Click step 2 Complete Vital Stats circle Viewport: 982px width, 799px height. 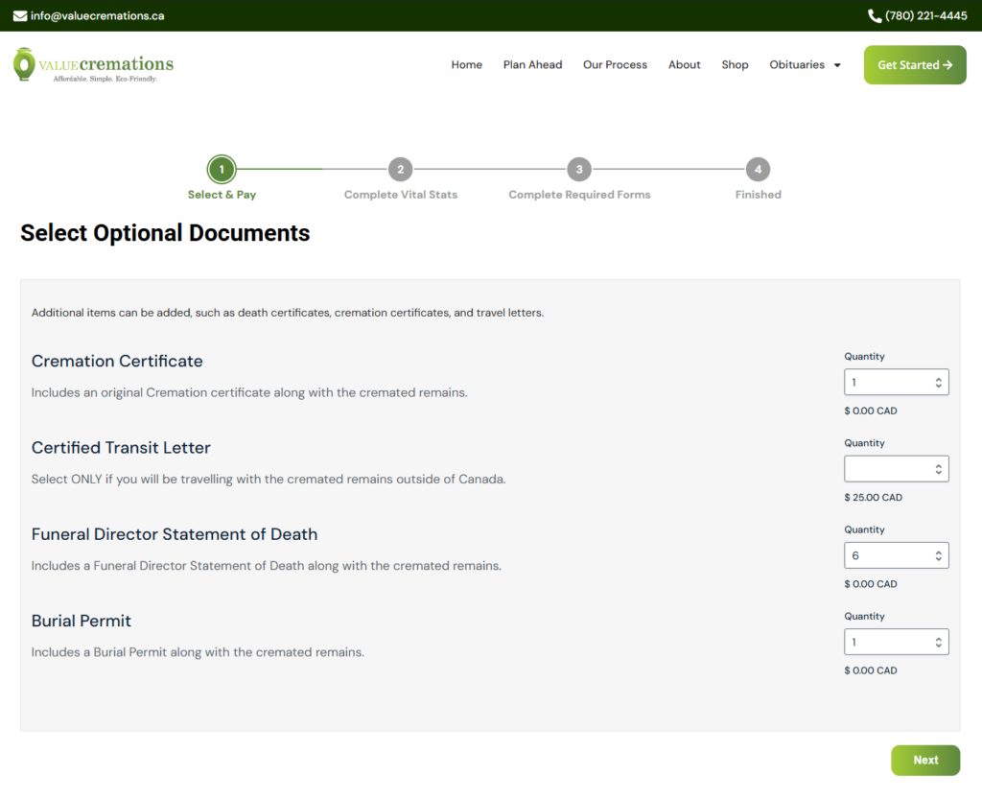pyautogui.click(x=401, y=169)
